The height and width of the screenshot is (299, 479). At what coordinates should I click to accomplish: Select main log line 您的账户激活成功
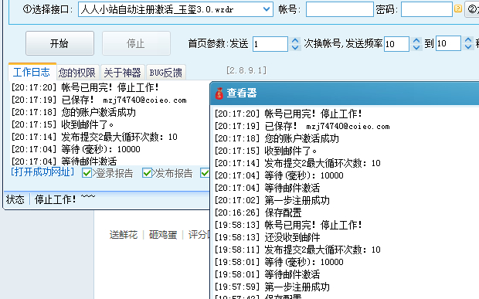pos(73,112)
